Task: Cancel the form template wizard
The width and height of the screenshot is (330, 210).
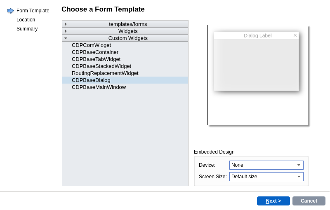Action: coord(309,201)
